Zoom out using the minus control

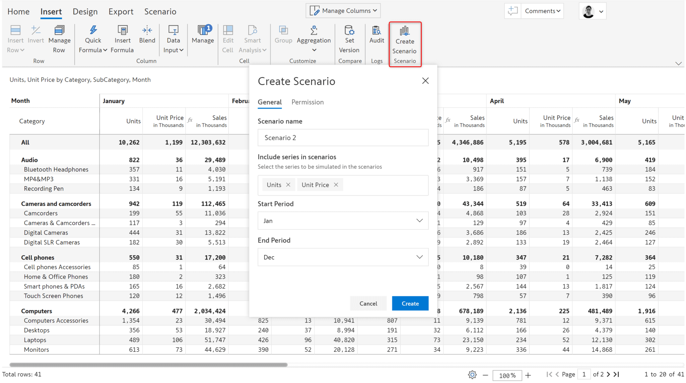(x=485, y=375)
